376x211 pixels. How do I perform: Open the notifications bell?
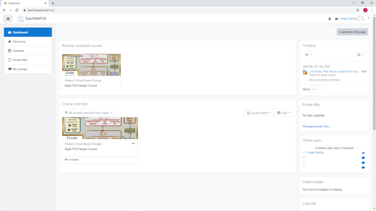(x=329, y=19)
